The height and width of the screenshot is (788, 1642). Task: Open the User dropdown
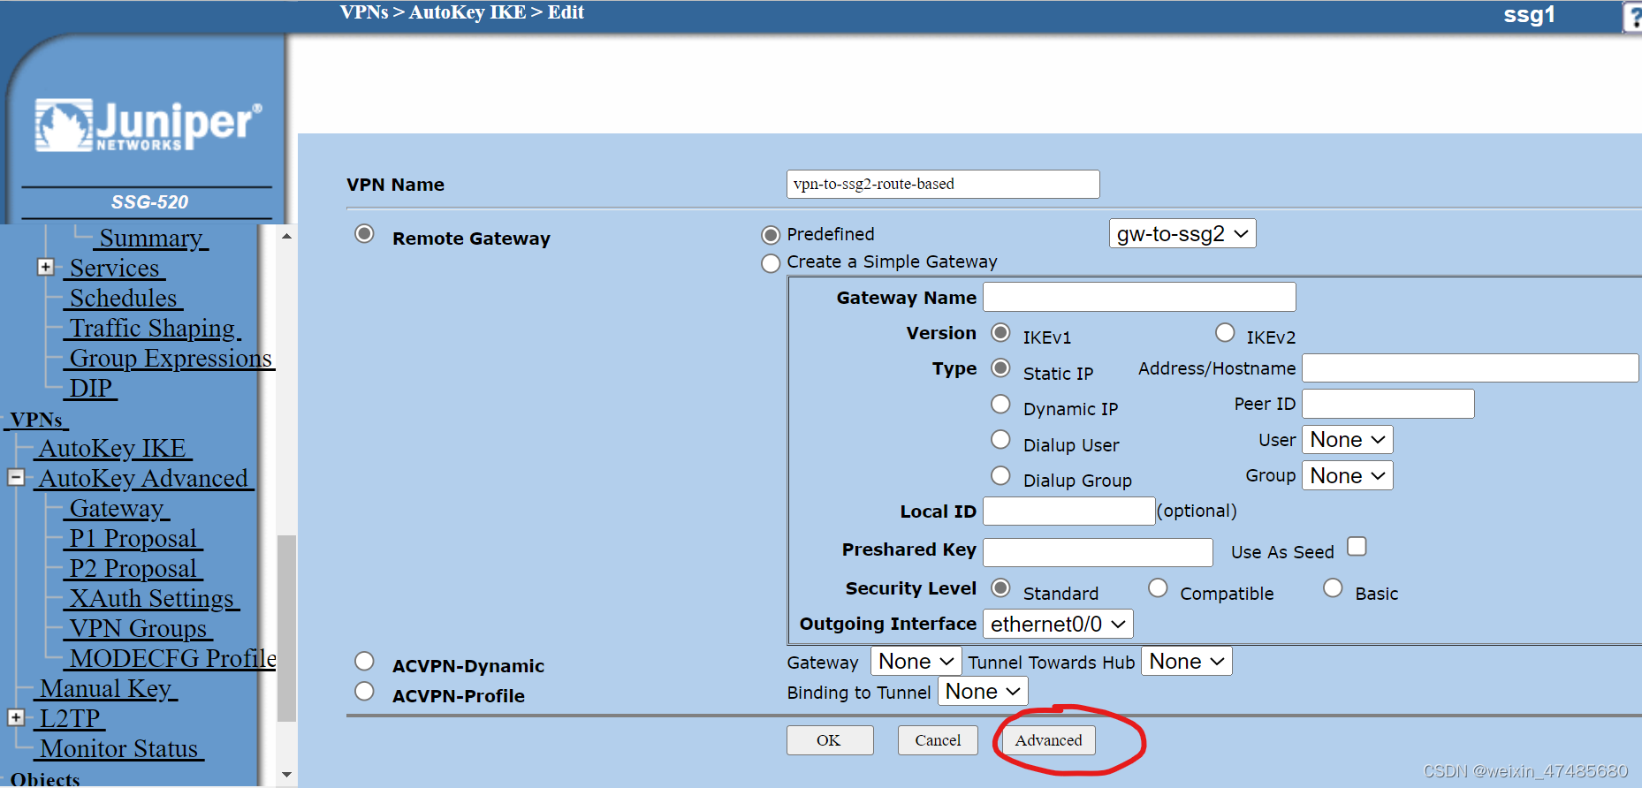click(x=1348, y=440)
